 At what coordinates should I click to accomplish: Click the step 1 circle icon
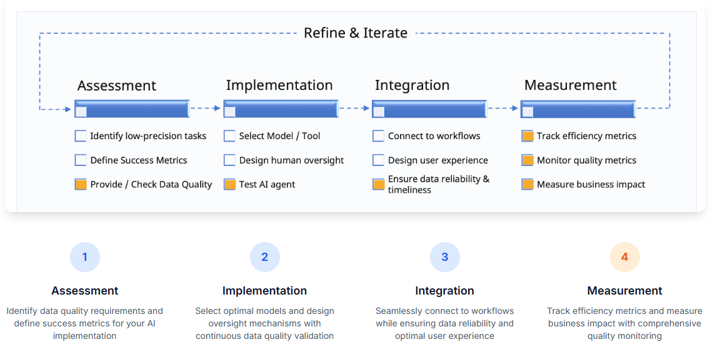pos(84,257)
